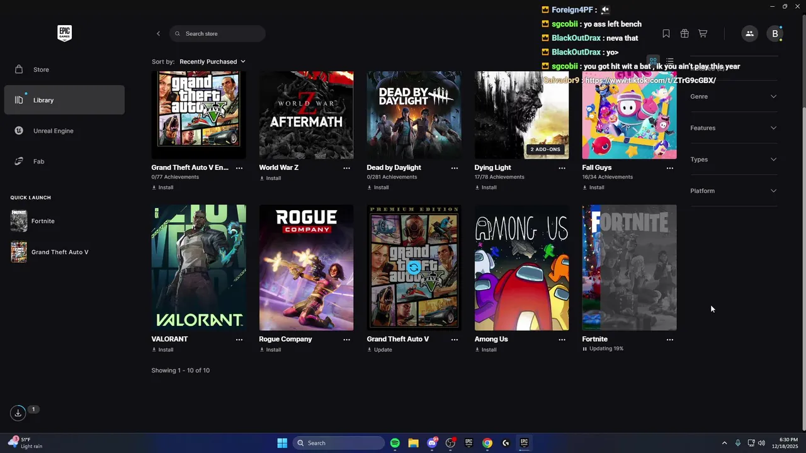Open options menu for Dead by Daylight

pyautogui.click(x=455, y=168)
